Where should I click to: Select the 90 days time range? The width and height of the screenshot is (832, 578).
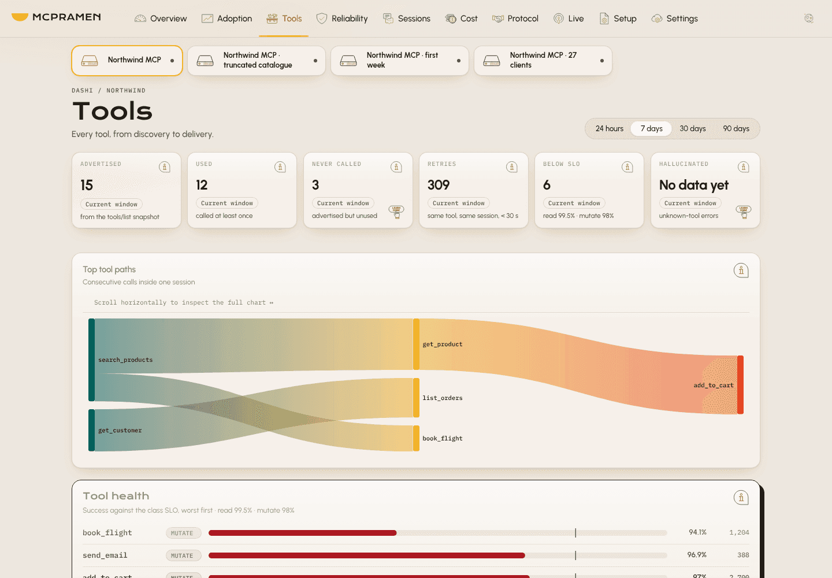(736, 128)
